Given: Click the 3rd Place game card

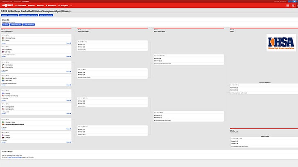Looking at the screenshot, I should click(x=264, y=143).
